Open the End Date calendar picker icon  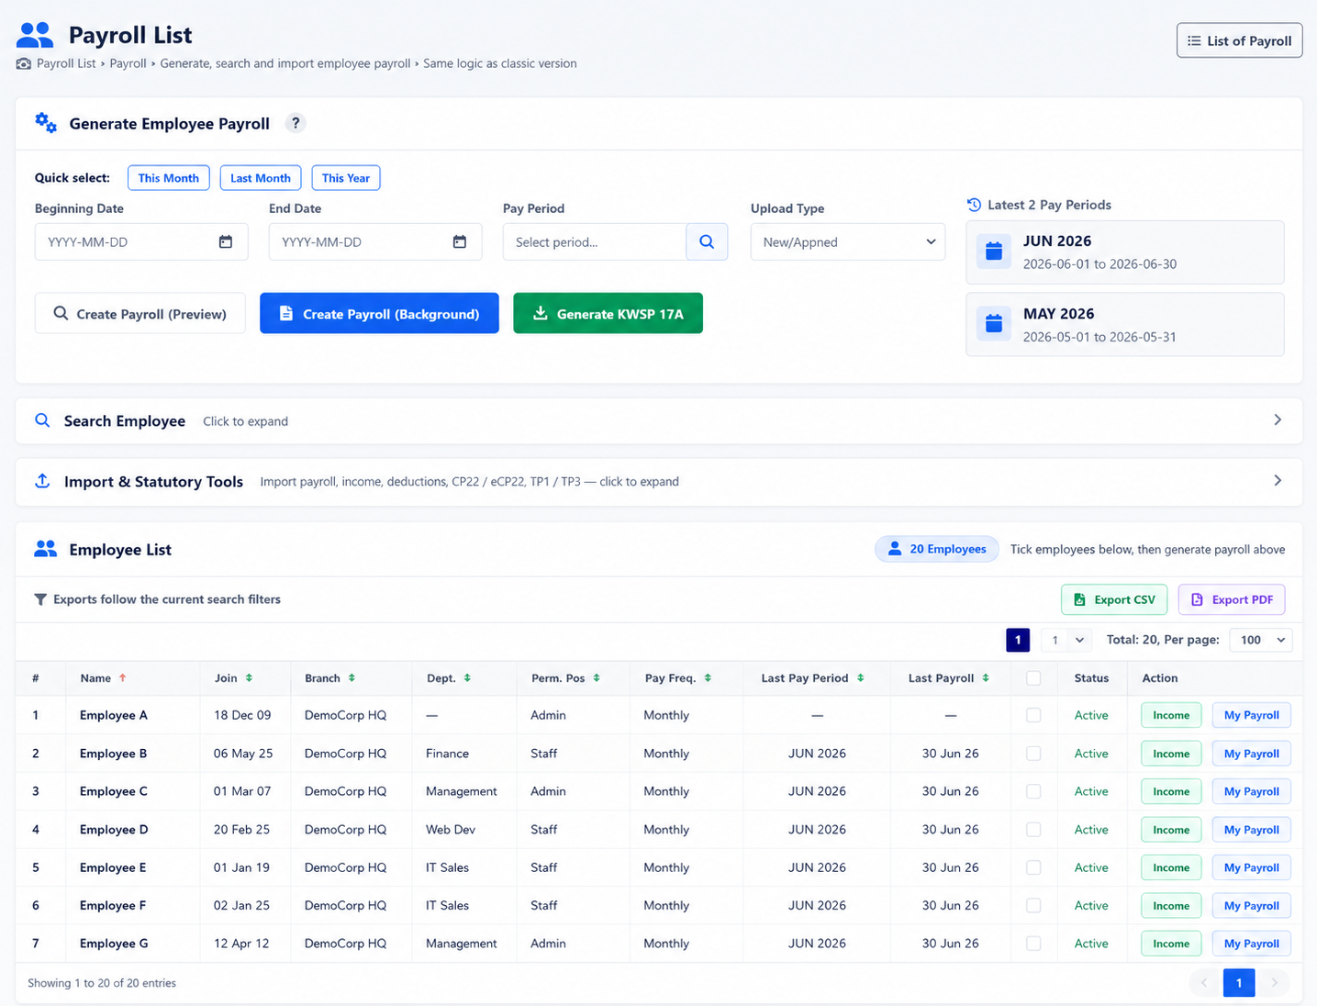pyautogui.click(x=460, y=241)
